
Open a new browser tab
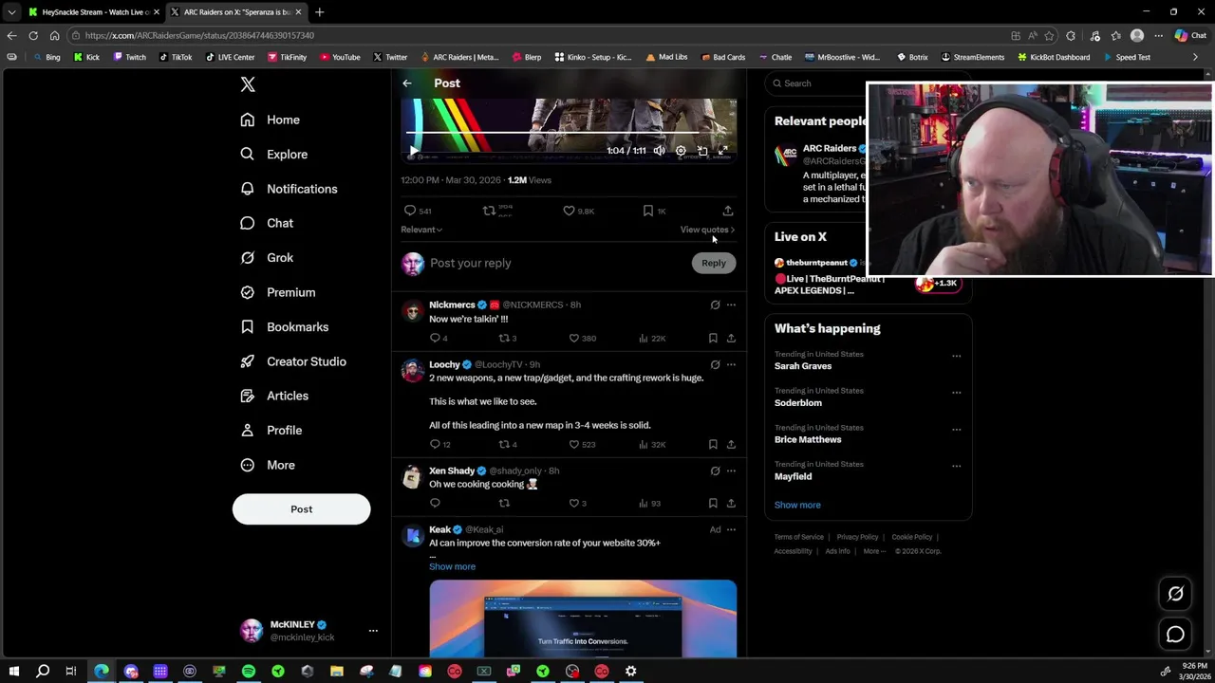pos(319,12)
